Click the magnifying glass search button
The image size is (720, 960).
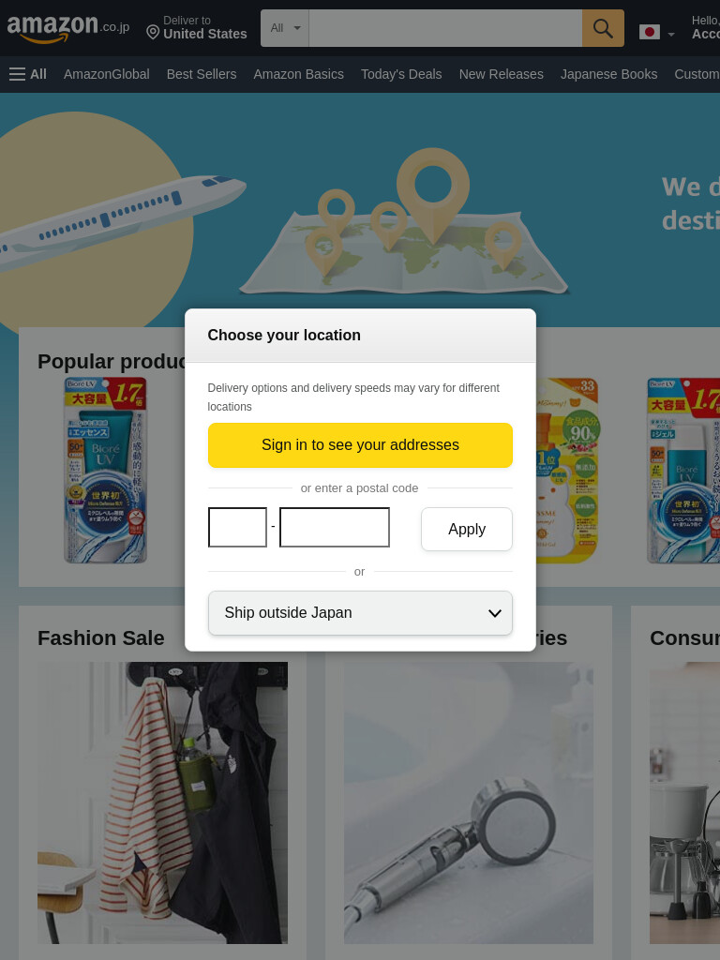click(x=603, y=28)
